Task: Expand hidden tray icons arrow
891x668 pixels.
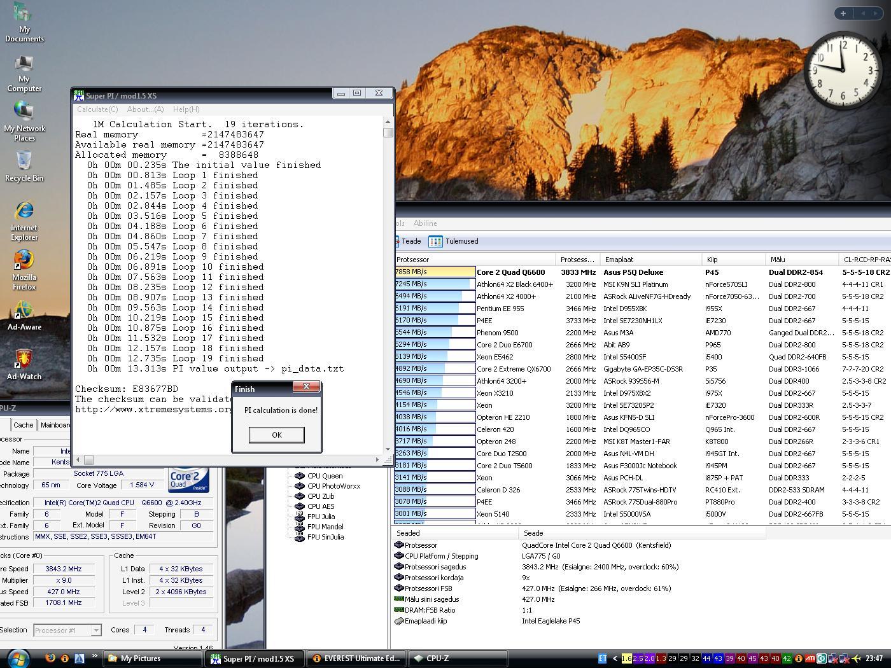Action: [614, 658]
